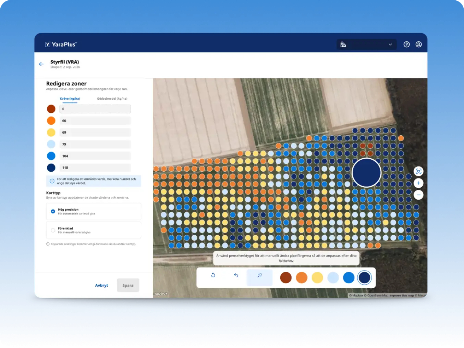Image resolution: width=464 pixels, height=348 pixels.
Task: Recenter the map with the focus icon
Action: 418,171
